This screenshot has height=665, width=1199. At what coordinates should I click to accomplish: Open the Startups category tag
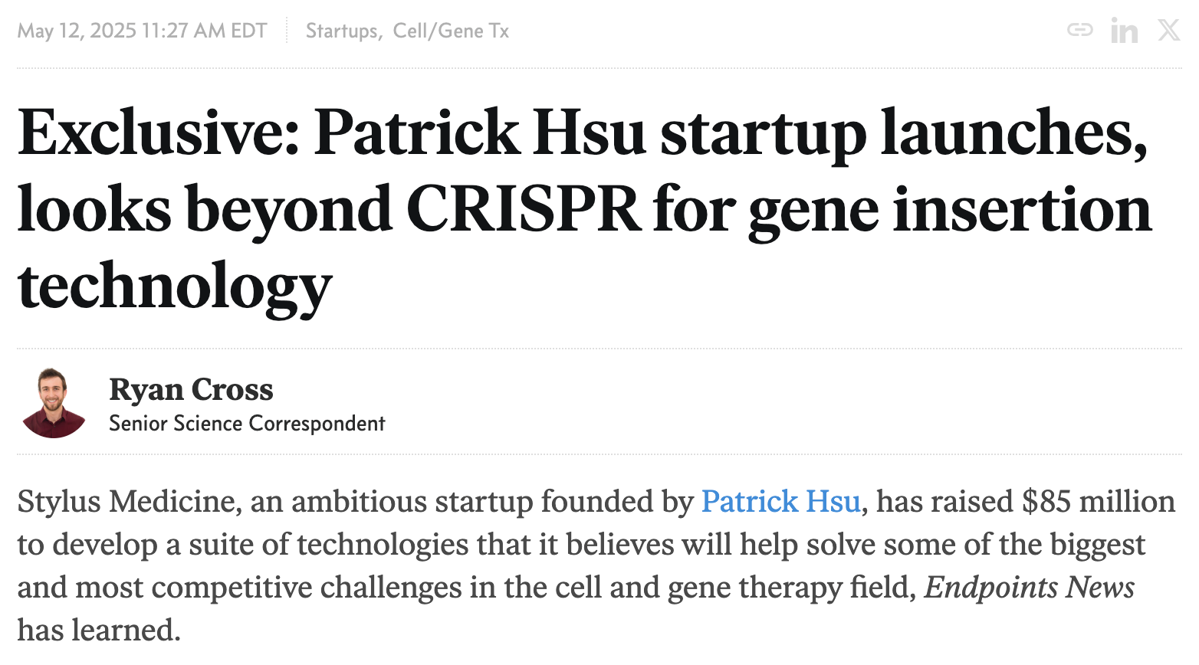coord(342,31)
